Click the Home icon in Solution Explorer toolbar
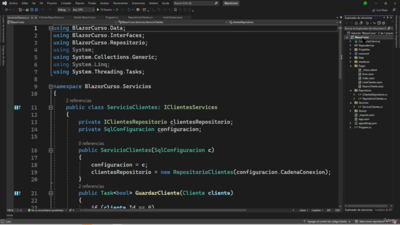This screenshot has height=225, width=400. point(356,23)
